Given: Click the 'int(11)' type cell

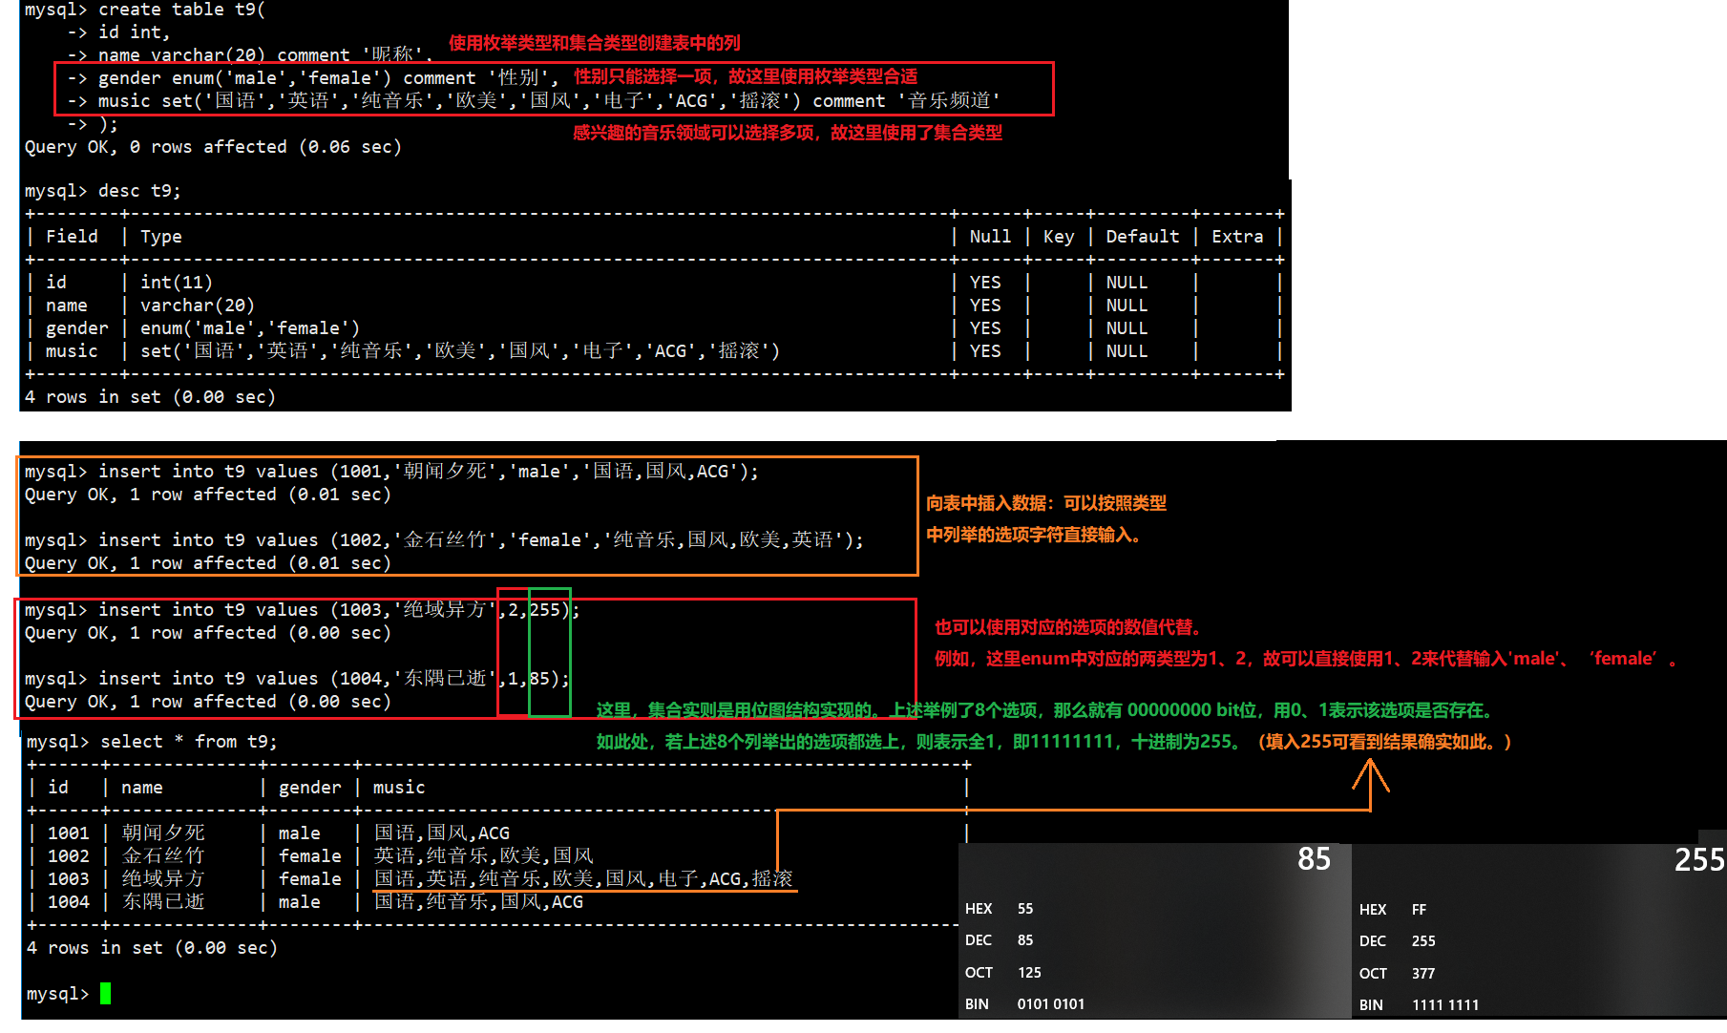Looking at the screenshot, I should coord(177,283).
